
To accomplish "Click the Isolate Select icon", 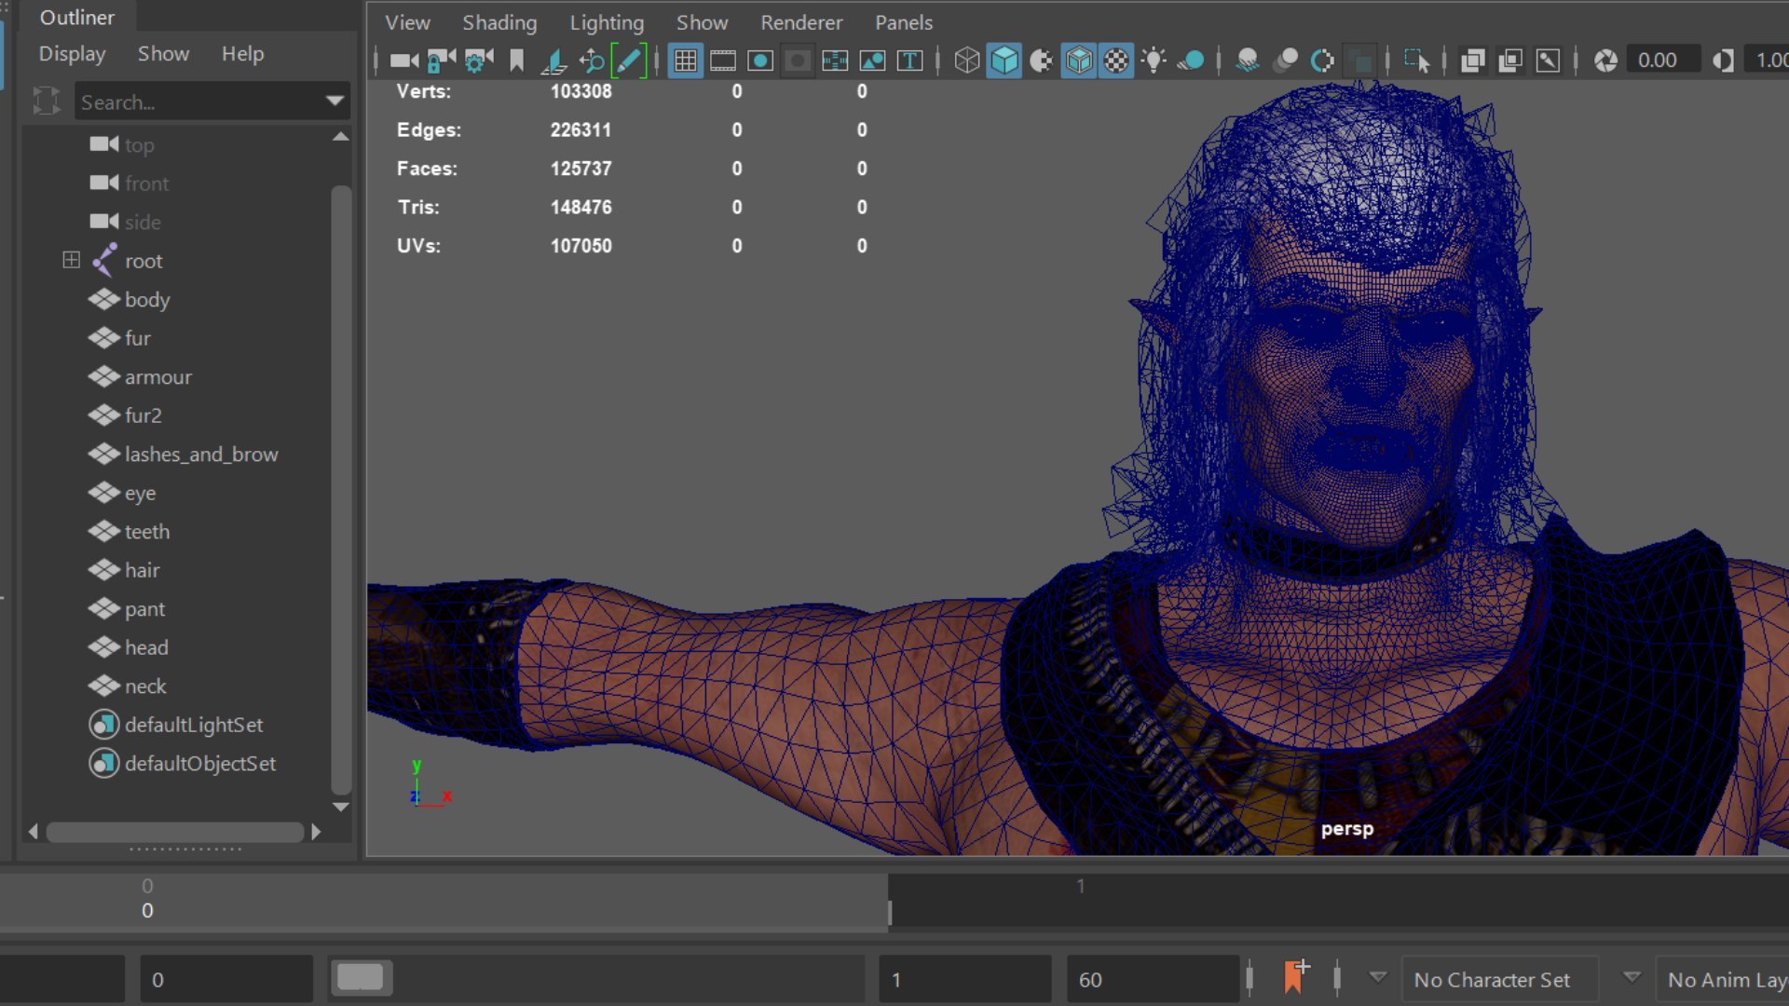I will [1416, 61].
